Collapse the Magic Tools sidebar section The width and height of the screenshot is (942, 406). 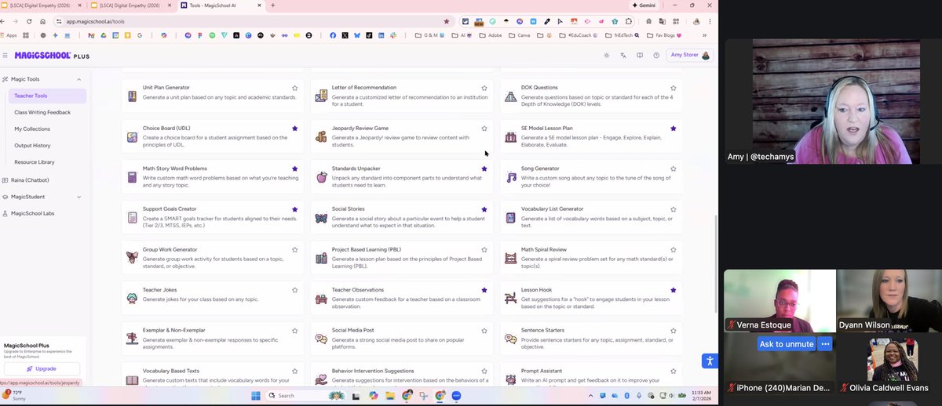point(78,79)
